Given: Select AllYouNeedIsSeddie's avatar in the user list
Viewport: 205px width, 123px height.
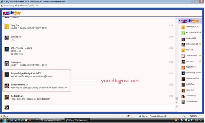Looking at the screenshot, I should (183, 33).
